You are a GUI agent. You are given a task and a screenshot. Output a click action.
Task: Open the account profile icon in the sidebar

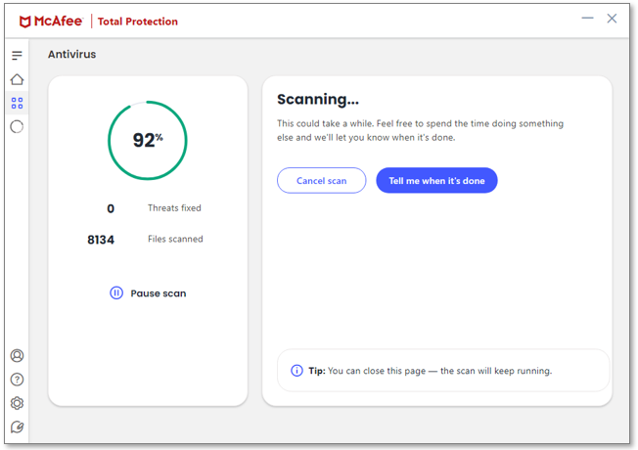click(17, 356)
